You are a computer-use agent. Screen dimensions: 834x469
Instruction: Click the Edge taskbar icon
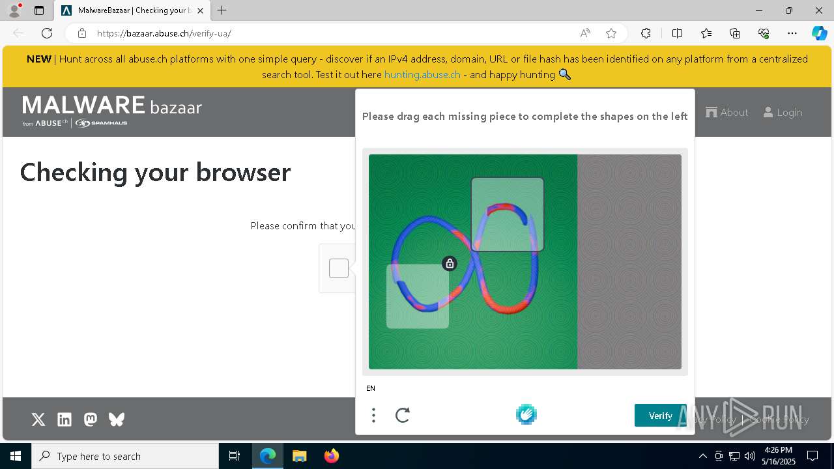(268, 456)
